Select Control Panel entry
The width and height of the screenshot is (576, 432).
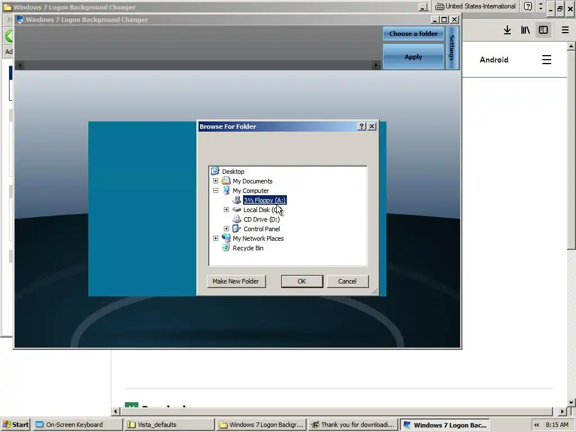[x=262, y=228]
